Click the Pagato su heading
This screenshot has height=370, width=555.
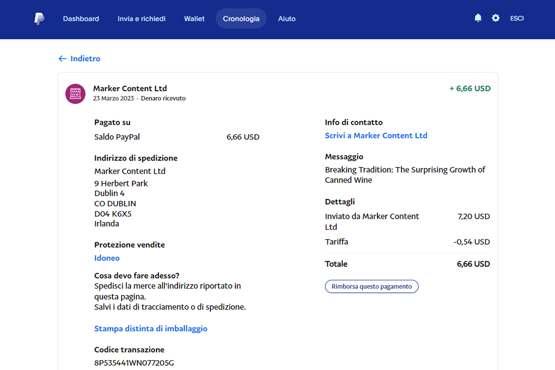click(x=112, y=123)
